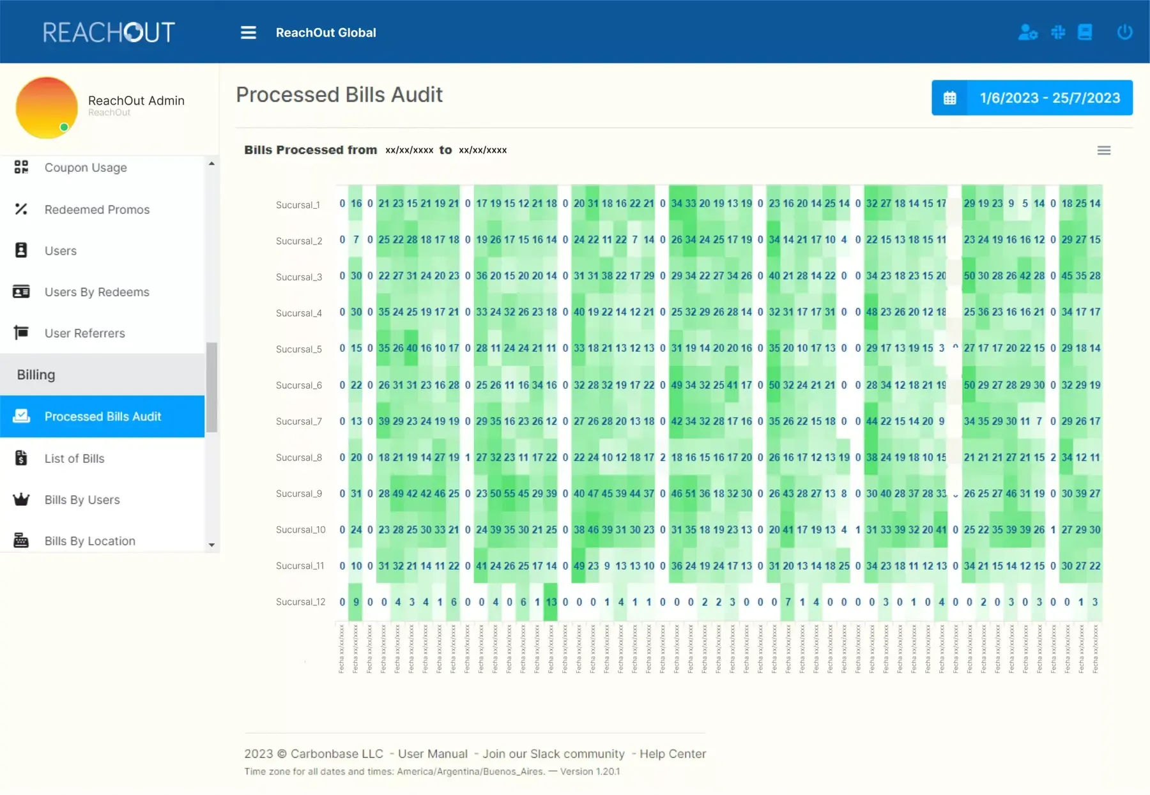Click the List of Bills invoice icon
The width and height of the screenshot is (1150, 795).
21,458
